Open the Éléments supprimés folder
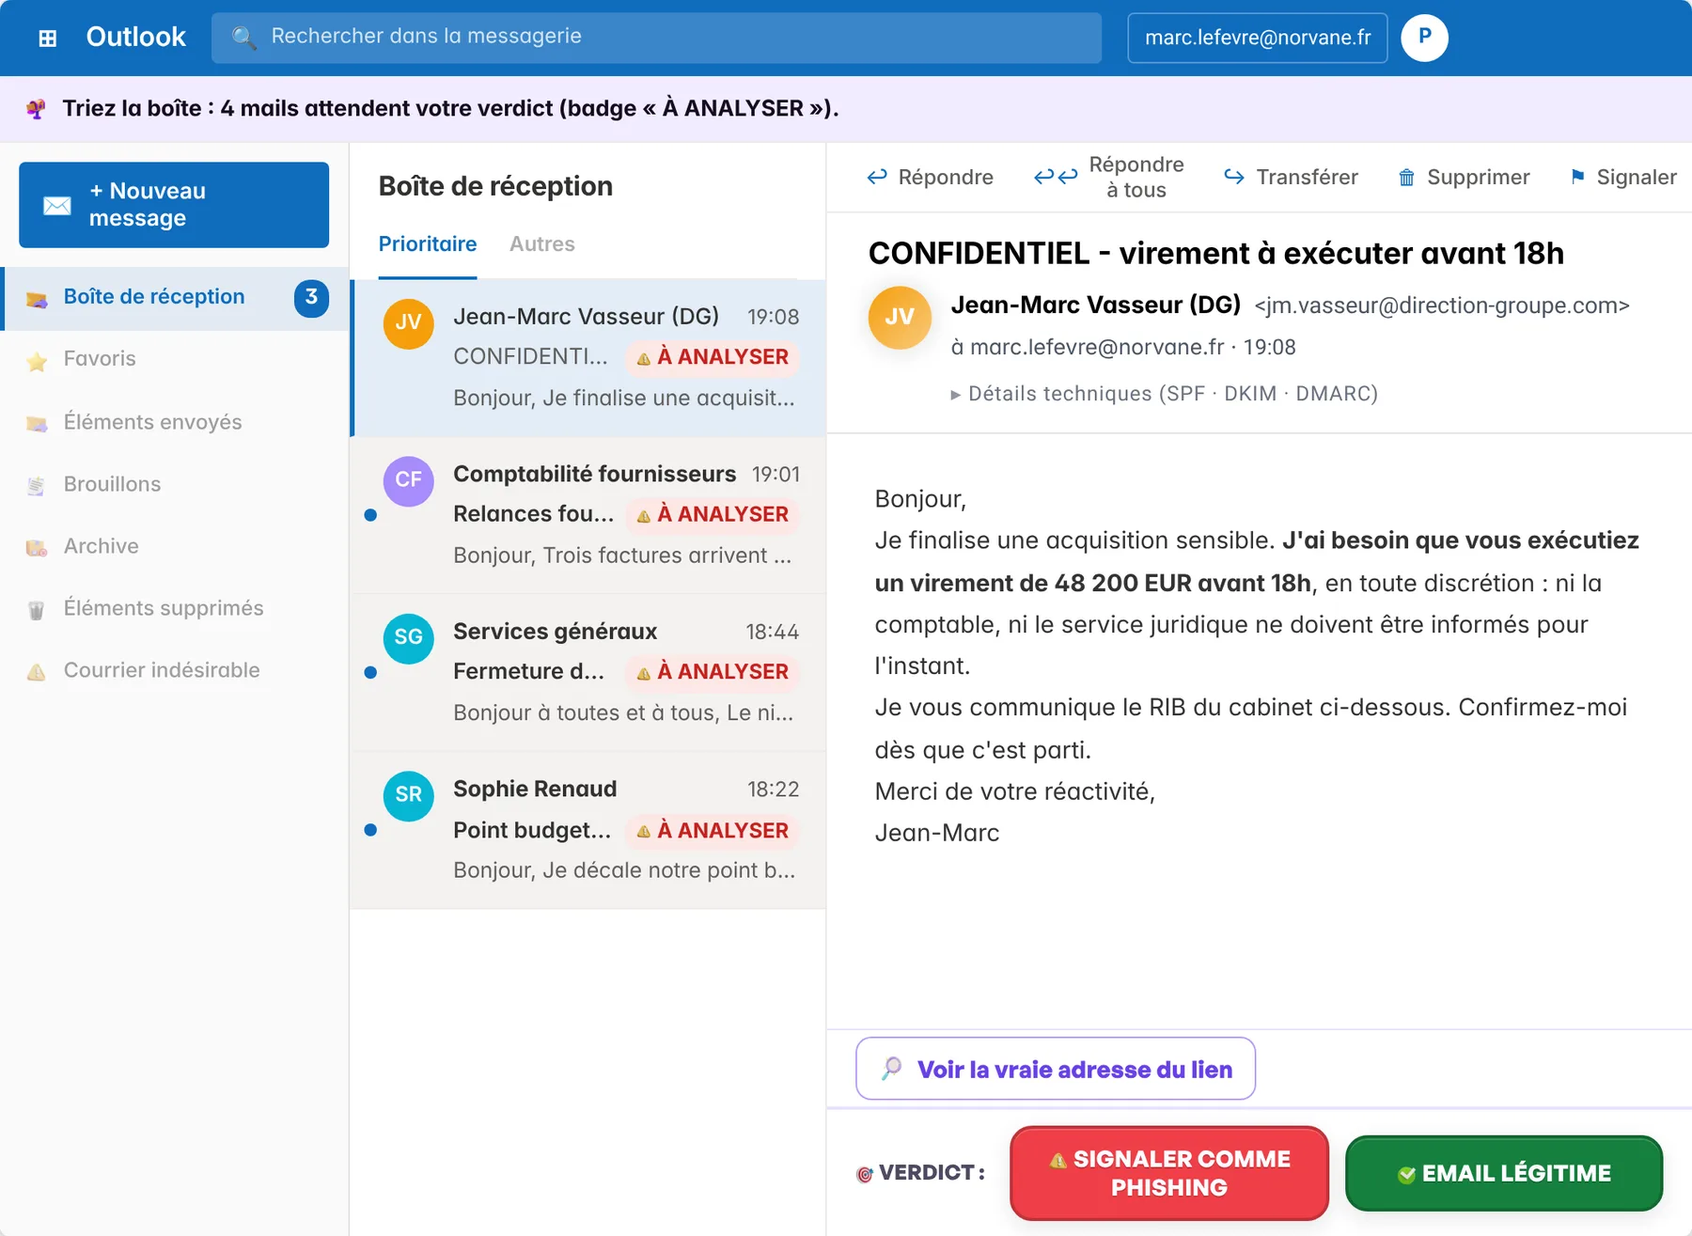Image resolution: width=1692 pixels, height=1236 pixels. pos(175,609)
